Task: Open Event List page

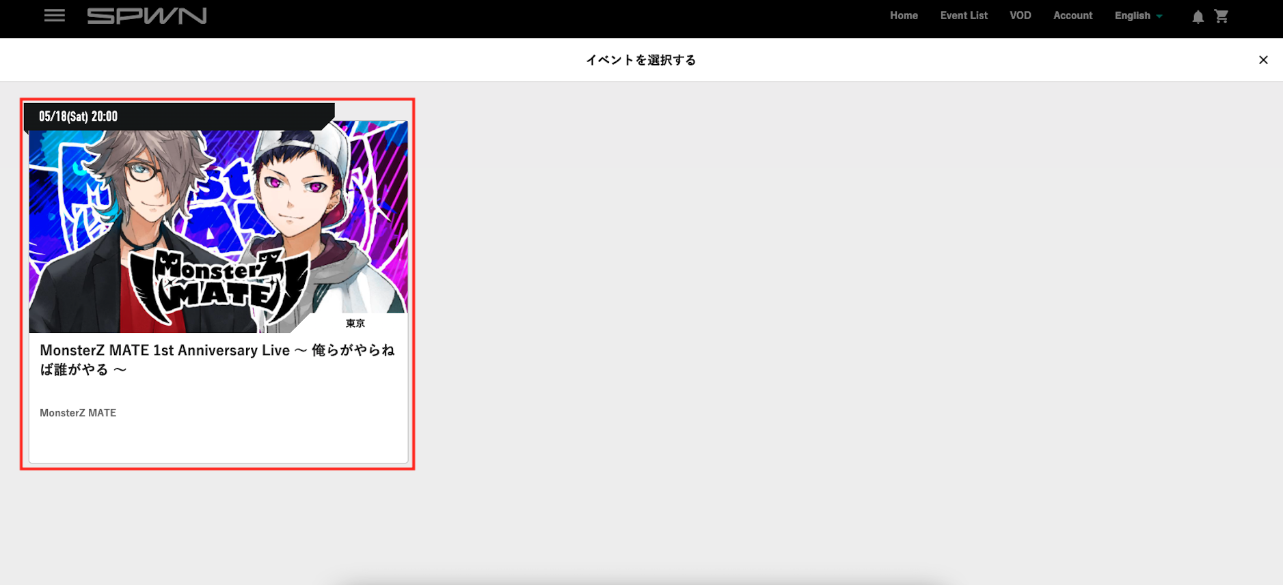Action: [964, 16]
